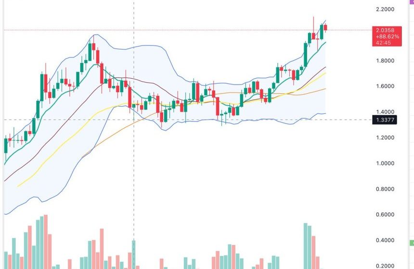This screenshot has height=269, width=414.
Task: Click the tallest green volume bar
Action: pos(305,245)
